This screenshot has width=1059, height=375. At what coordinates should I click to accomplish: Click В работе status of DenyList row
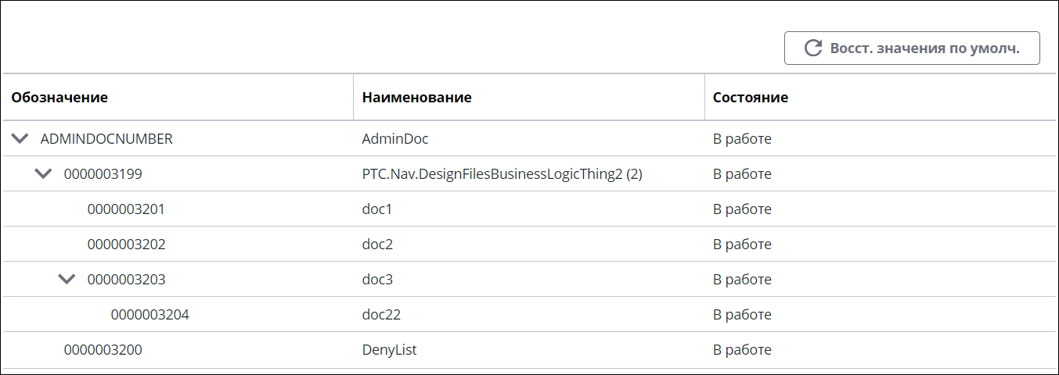(x=742, y=350)
